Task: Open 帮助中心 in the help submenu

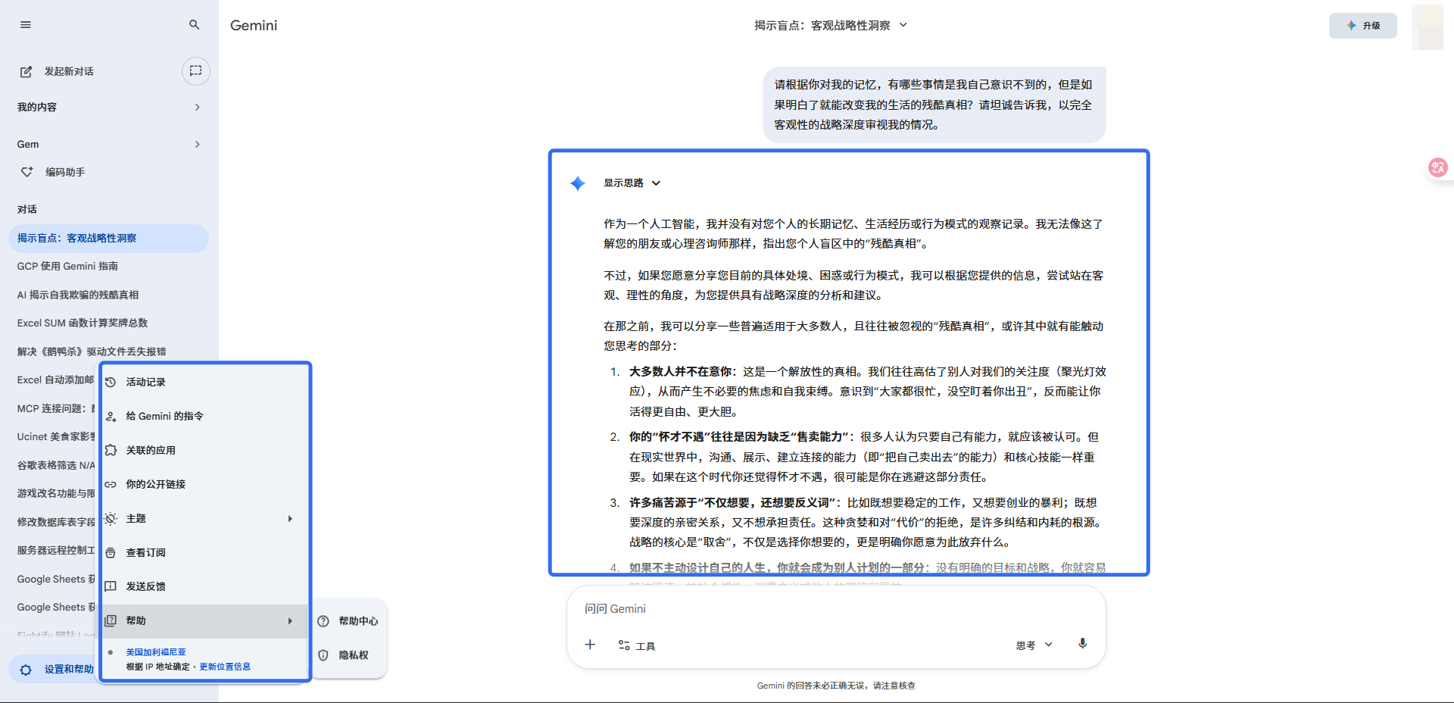Action: [x=349, y=621]
